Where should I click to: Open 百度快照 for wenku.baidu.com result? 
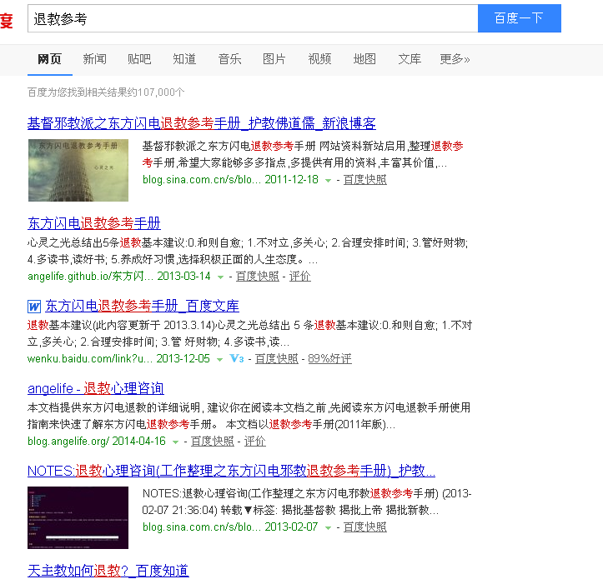pos(277,358)
